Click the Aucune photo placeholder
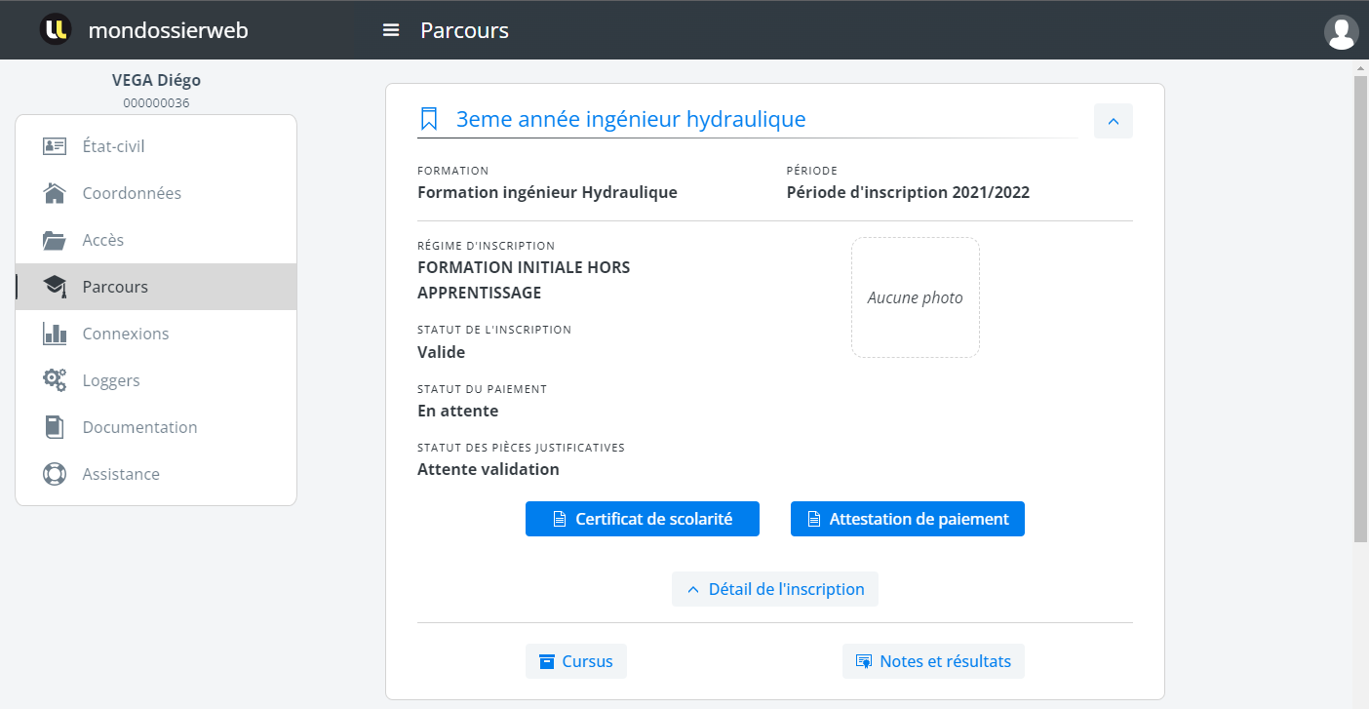The width and height of the screenshot is (1369, 709). 915,297
